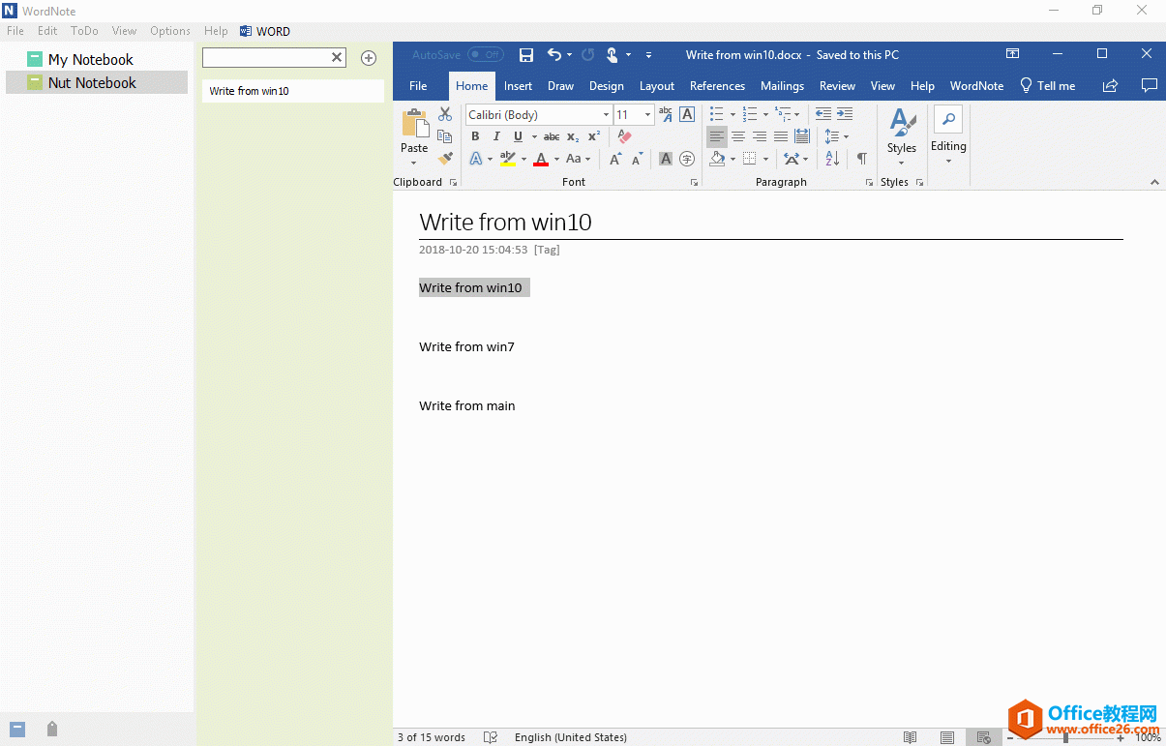Click the Increase Indent icon

point(845,114)
